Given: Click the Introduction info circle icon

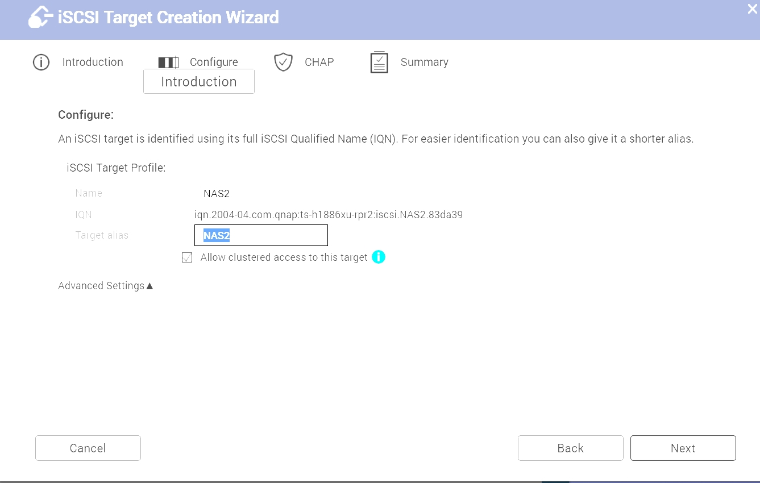Looking at the screenshot, I should 41,62.
